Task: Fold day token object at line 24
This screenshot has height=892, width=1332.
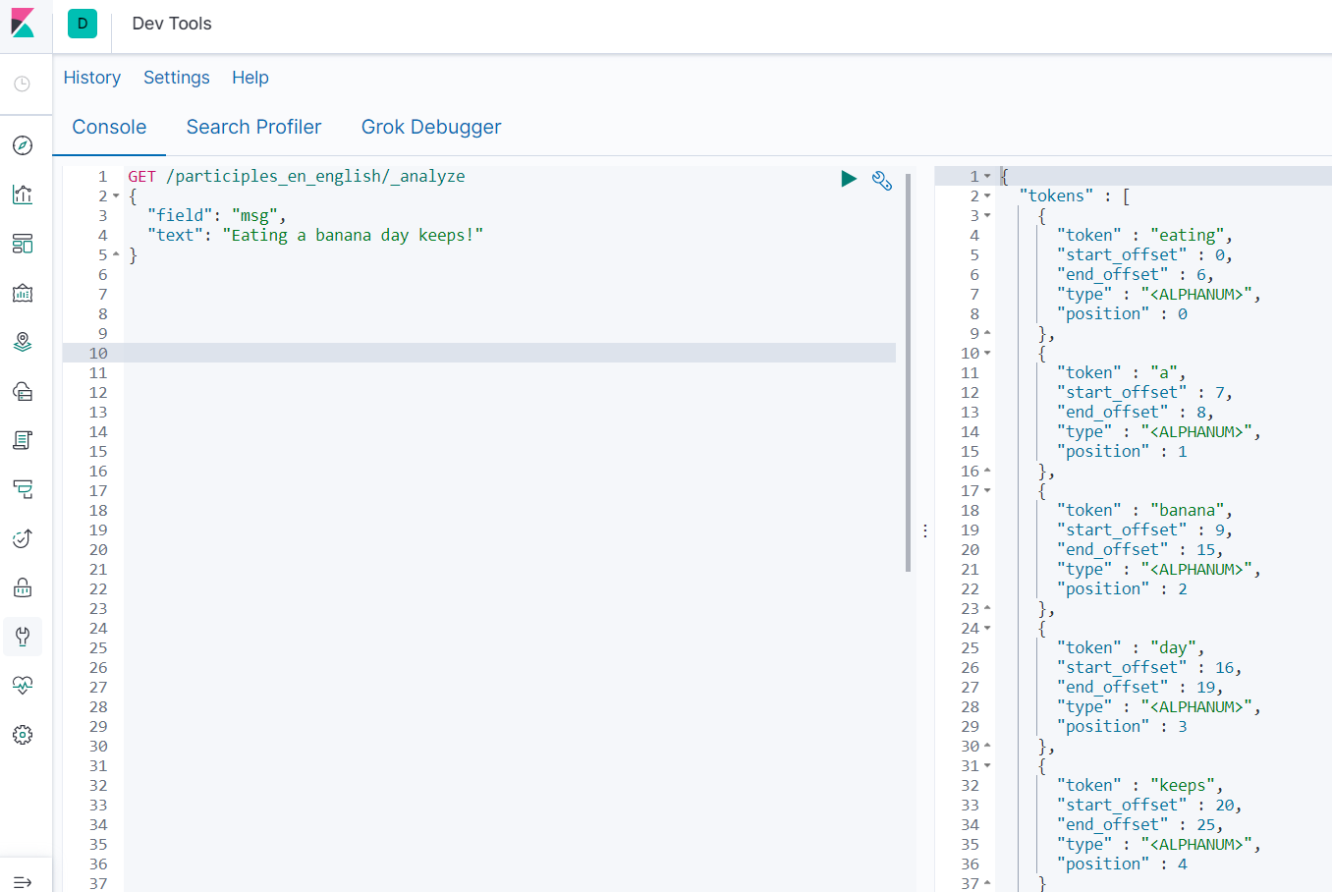Action: tap(987, 629)
